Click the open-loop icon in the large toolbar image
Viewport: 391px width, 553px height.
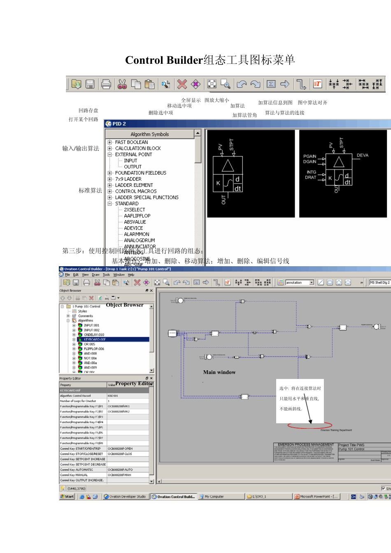pos(76,84)
